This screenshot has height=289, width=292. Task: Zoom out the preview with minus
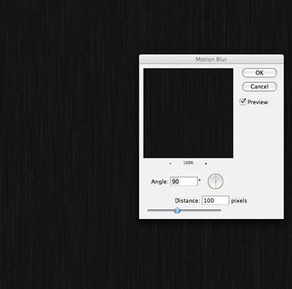tap(171, 163)
